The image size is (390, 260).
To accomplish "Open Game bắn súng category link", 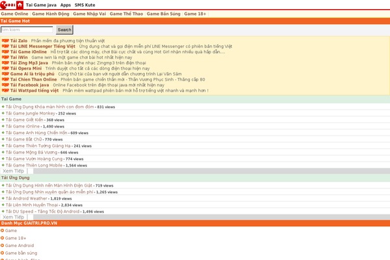I will pos(21,253).
